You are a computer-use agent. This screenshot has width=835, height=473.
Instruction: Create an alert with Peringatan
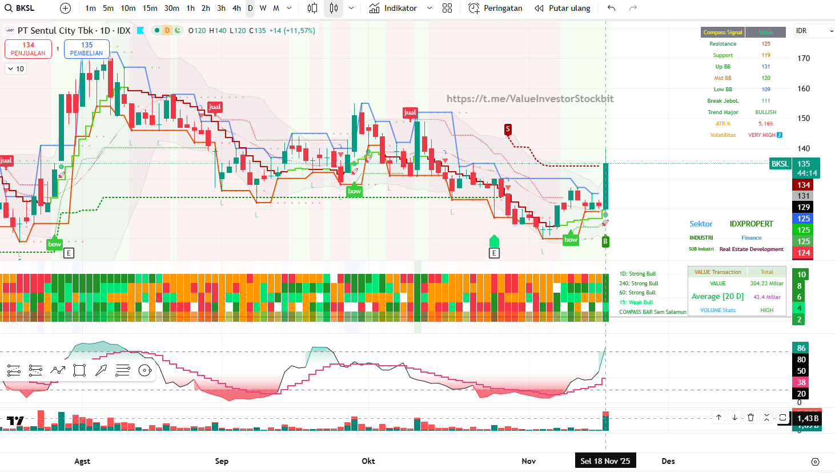tap(495, 8)
